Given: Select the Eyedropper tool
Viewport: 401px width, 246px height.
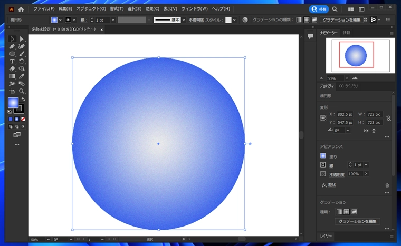Looking at the screenshot, I should click(x=22, y=76).
